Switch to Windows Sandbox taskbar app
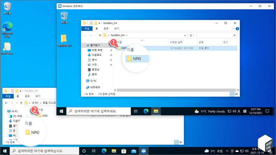 click(144, 151)
